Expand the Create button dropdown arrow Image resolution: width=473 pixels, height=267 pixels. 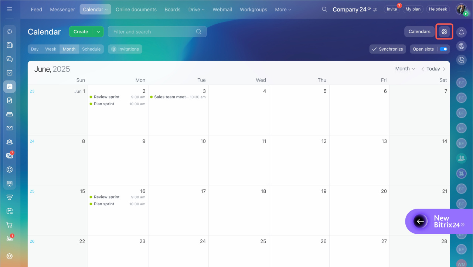(x=98, y=32)
